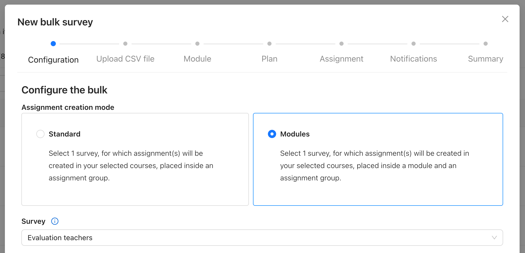Viewport: 525px width, 253px height.
Task: Go to the Configuration step label
Action: 53,60
